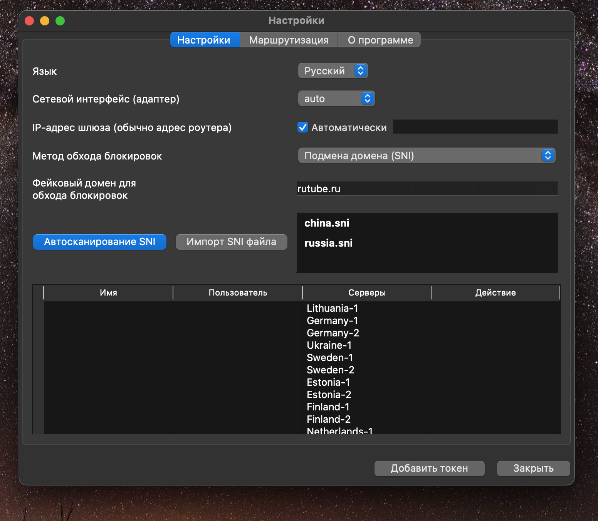Click the Импорт SNI файла button
598x521 pixels.
(232, 242)
